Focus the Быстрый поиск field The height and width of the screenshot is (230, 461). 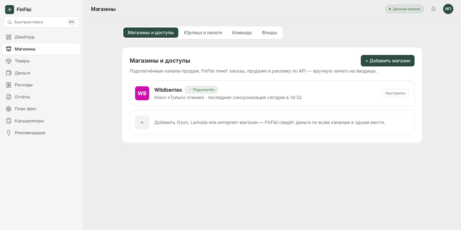pos(41,22)
